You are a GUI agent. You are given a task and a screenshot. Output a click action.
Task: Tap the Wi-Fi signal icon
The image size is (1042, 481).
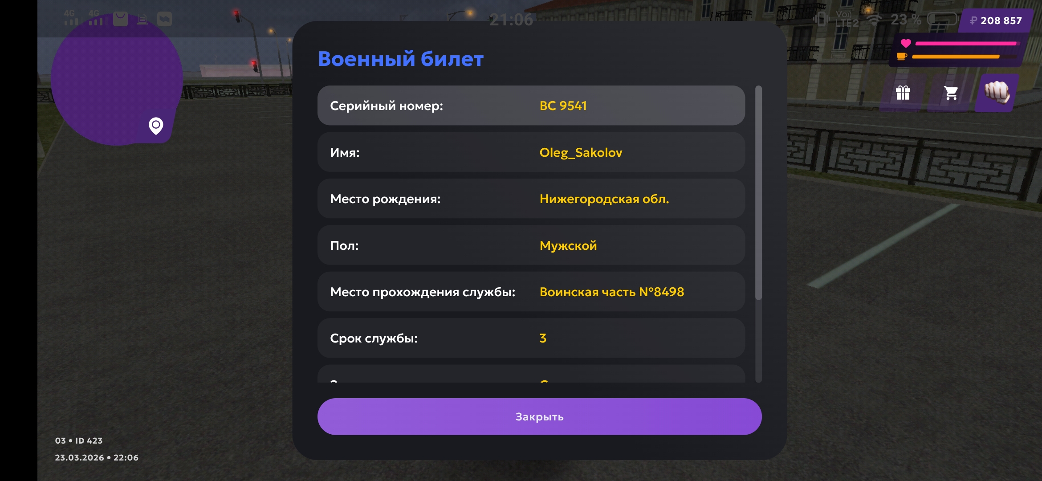[x=875, y=20]
